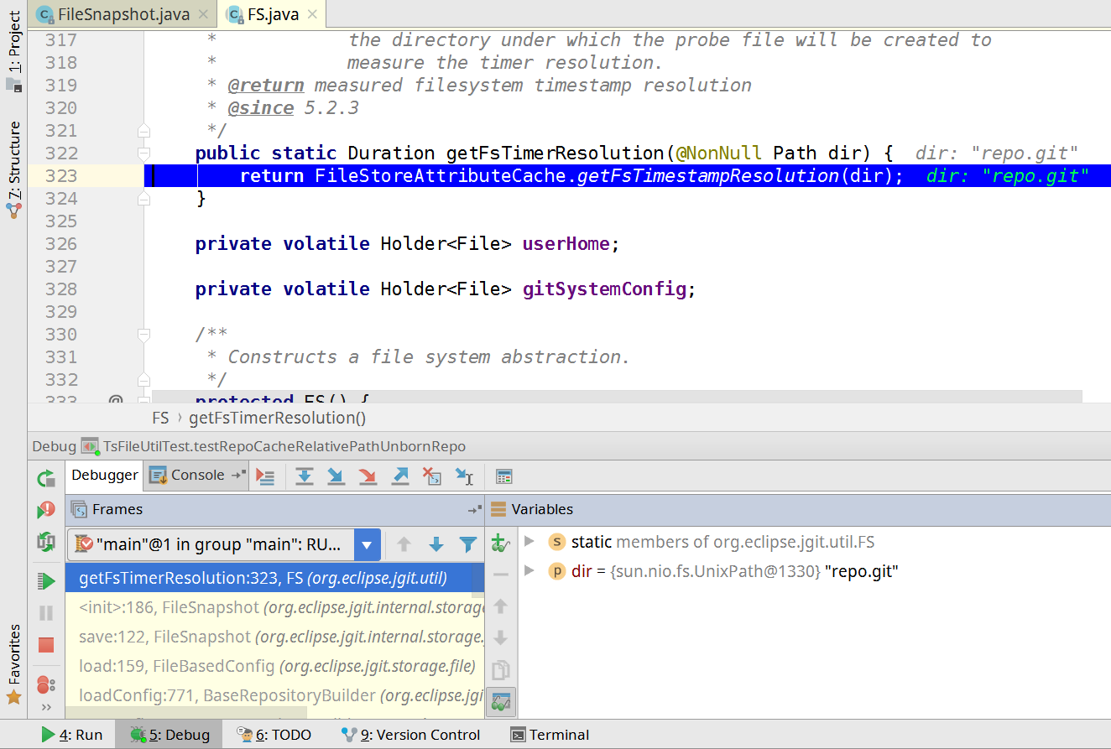Click pin arrow icon beside Console tab

pos(239,475)
